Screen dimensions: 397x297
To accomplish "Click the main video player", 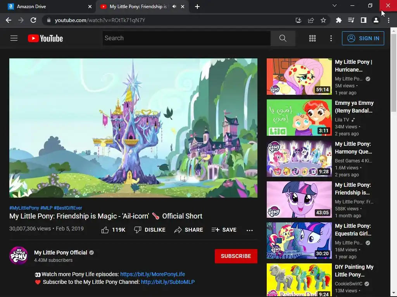I will click(133, 128).
